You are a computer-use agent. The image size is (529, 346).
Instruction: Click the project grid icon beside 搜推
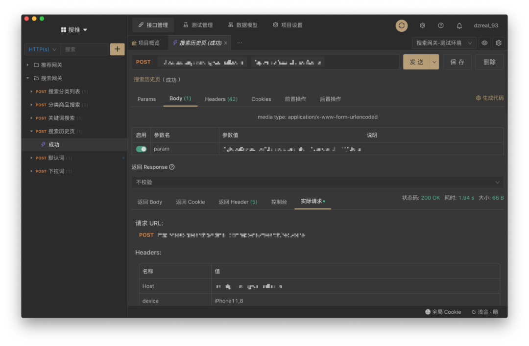(63, 30)
